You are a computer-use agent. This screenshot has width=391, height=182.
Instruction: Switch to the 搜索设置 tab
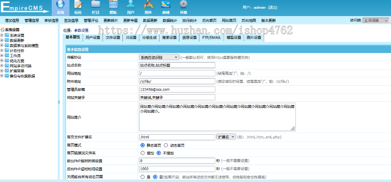[x=169, y=38]
